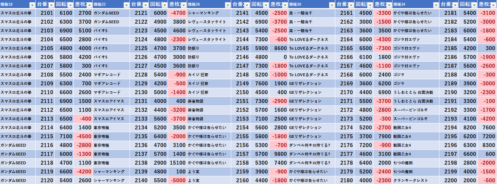This screenshot has height=184, width=497.
Task: Open 台番 filter arrow in the 機種18 group
Action: click(51, 5)
